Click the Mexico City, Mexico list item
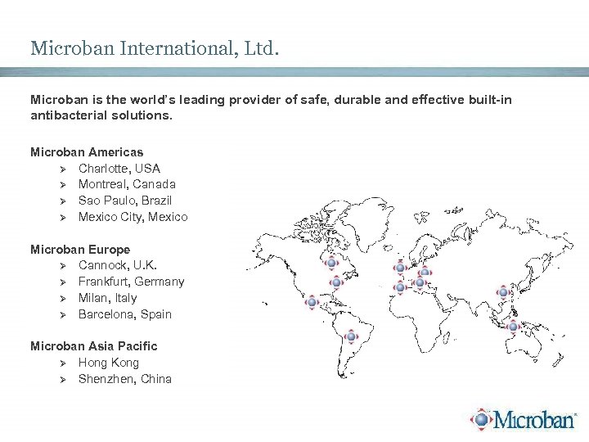The height and width of the screenshot is (442, 589). click(x=133, y=217)
